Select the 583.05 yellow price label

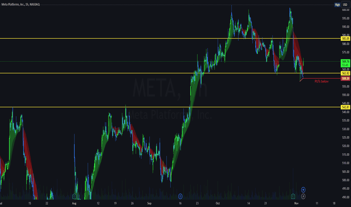345,38
